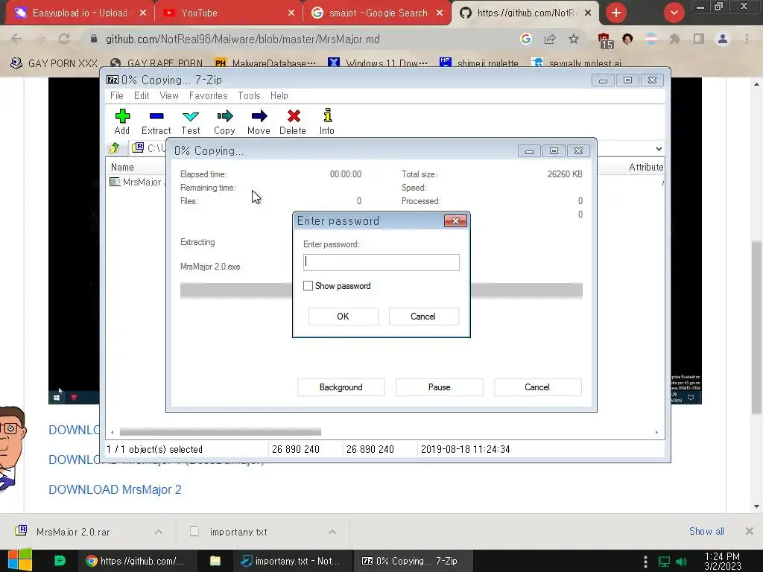The image size is (763, 572).
Task: Click the up-folder arrow icon in 7-Zip
Action: [115, 148]
